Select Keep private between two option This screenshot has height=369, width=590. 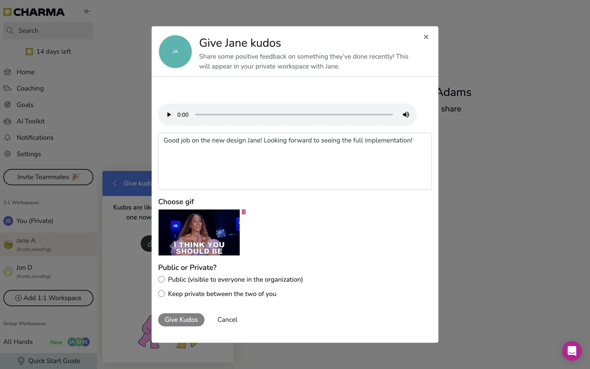pyautogui.click(x=161, y=294)
